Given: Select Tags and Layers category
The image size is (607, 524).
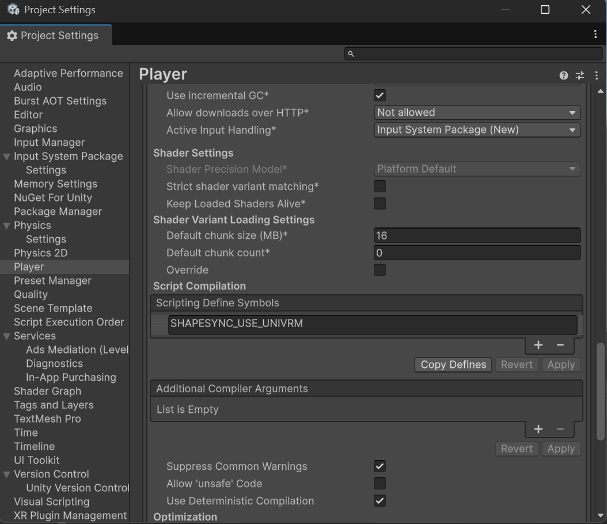Looking at the screenshot, I should tap(54, 405).
